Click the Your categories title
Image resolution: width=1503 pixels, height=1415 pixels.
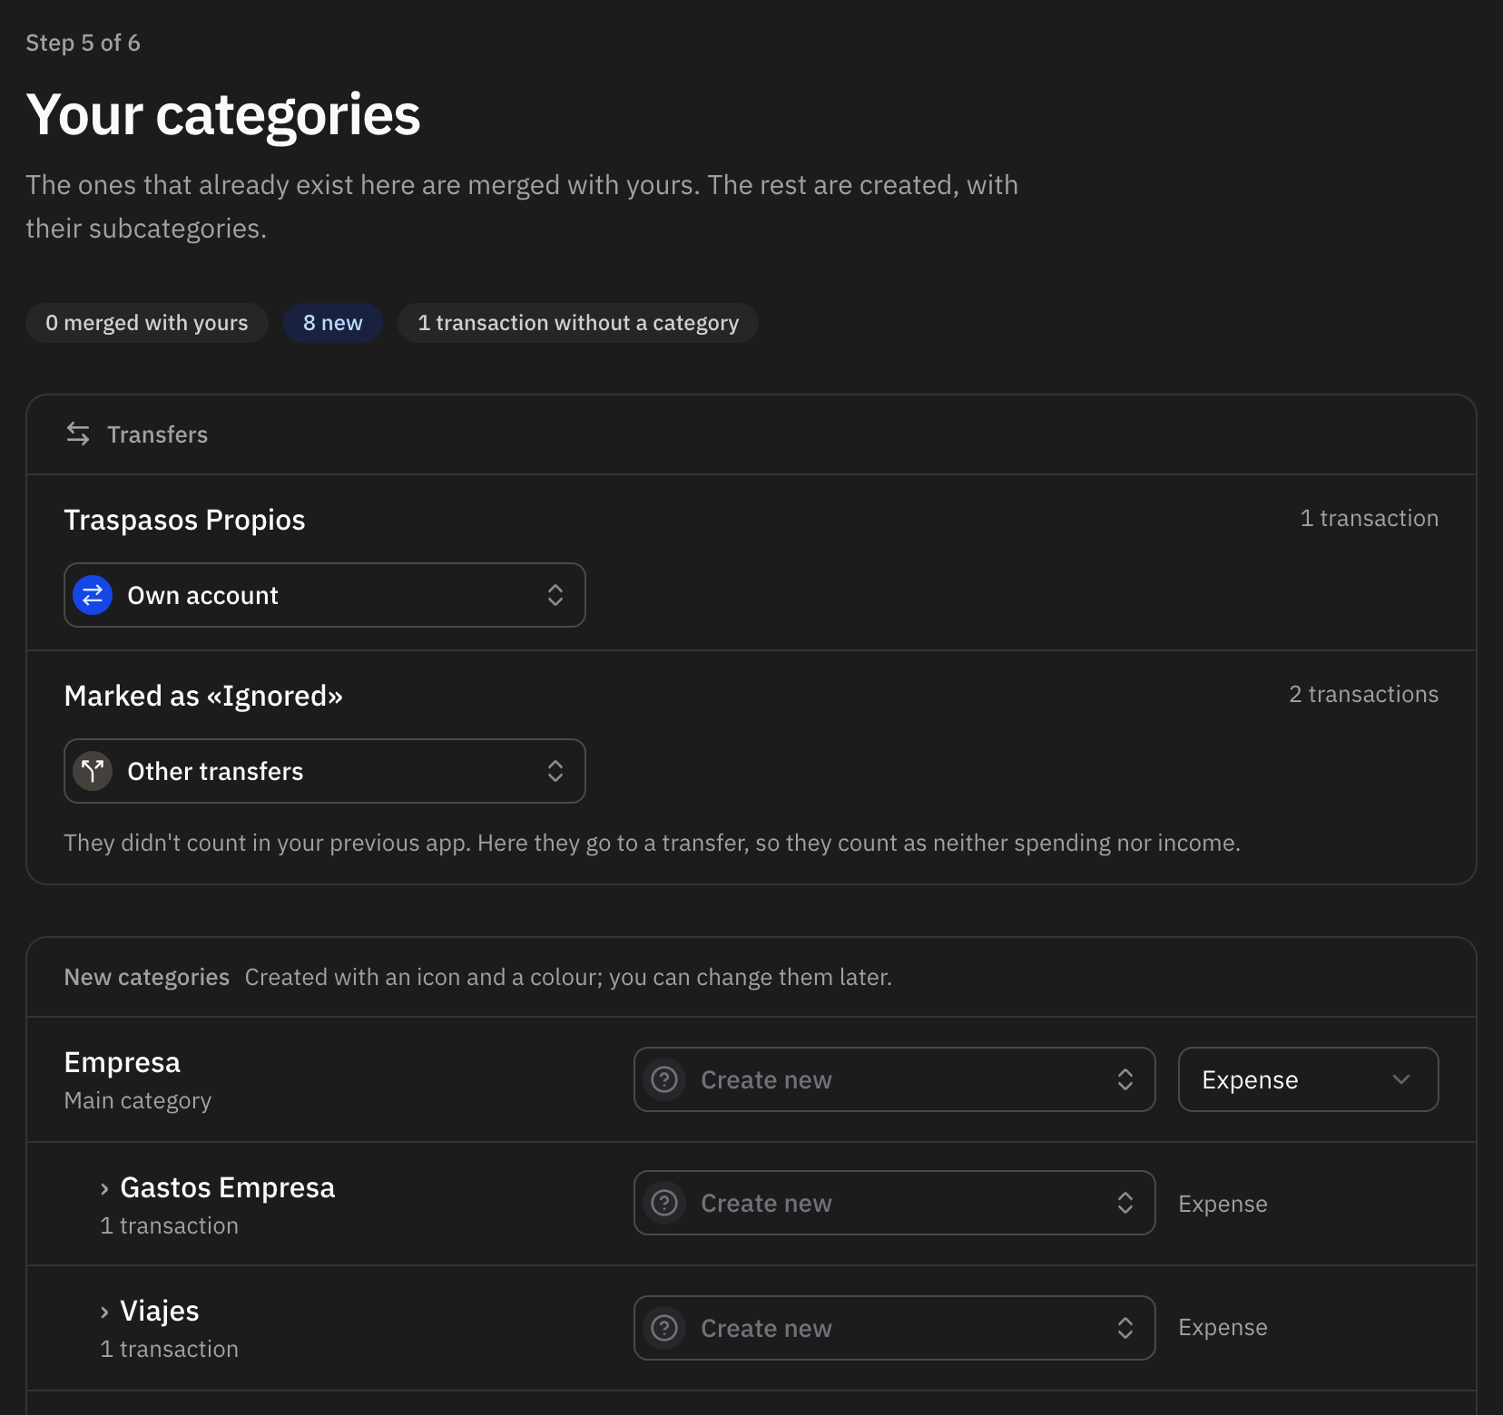point(223,115)
